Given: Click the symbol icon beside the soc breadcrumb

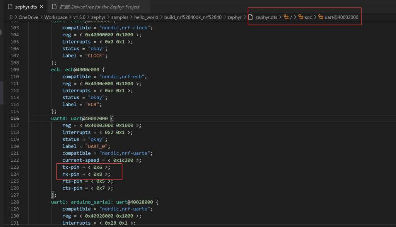Looking at the screenshot, I should [x=301, y=17].
